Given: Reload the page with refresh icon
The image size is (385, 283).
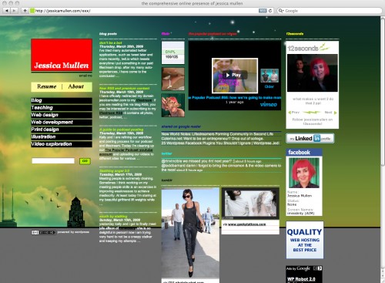Looking at the screenshot, I should pos(270,11).
